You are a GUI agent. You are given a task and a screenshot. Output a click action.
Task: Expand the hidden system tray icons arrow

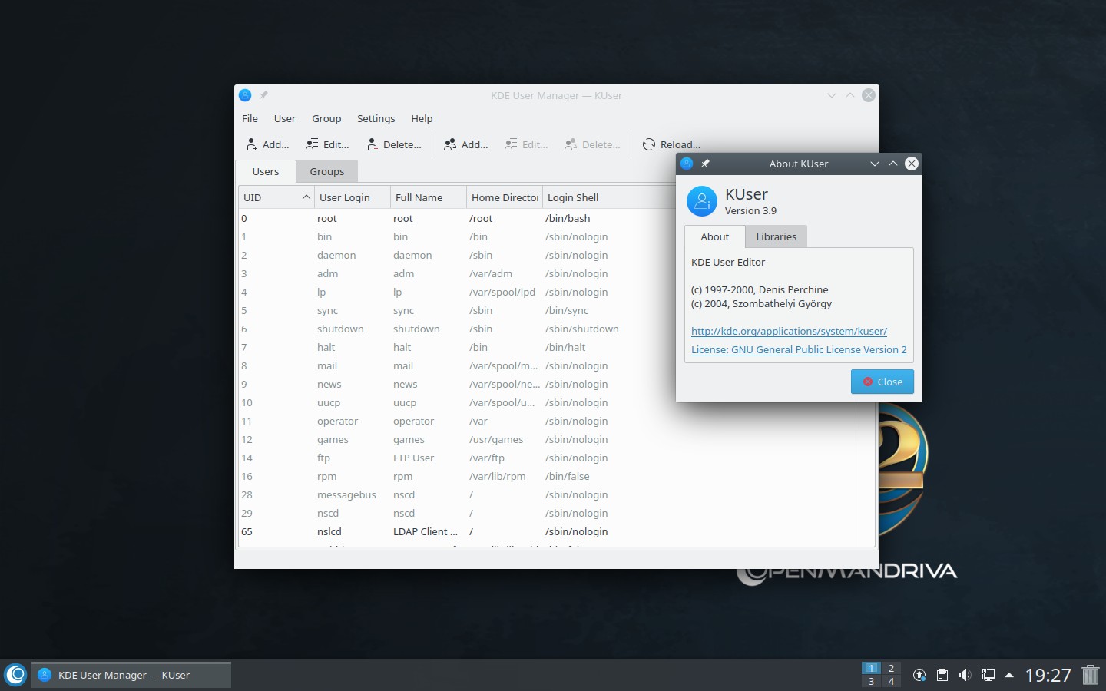pos(1009,675)
